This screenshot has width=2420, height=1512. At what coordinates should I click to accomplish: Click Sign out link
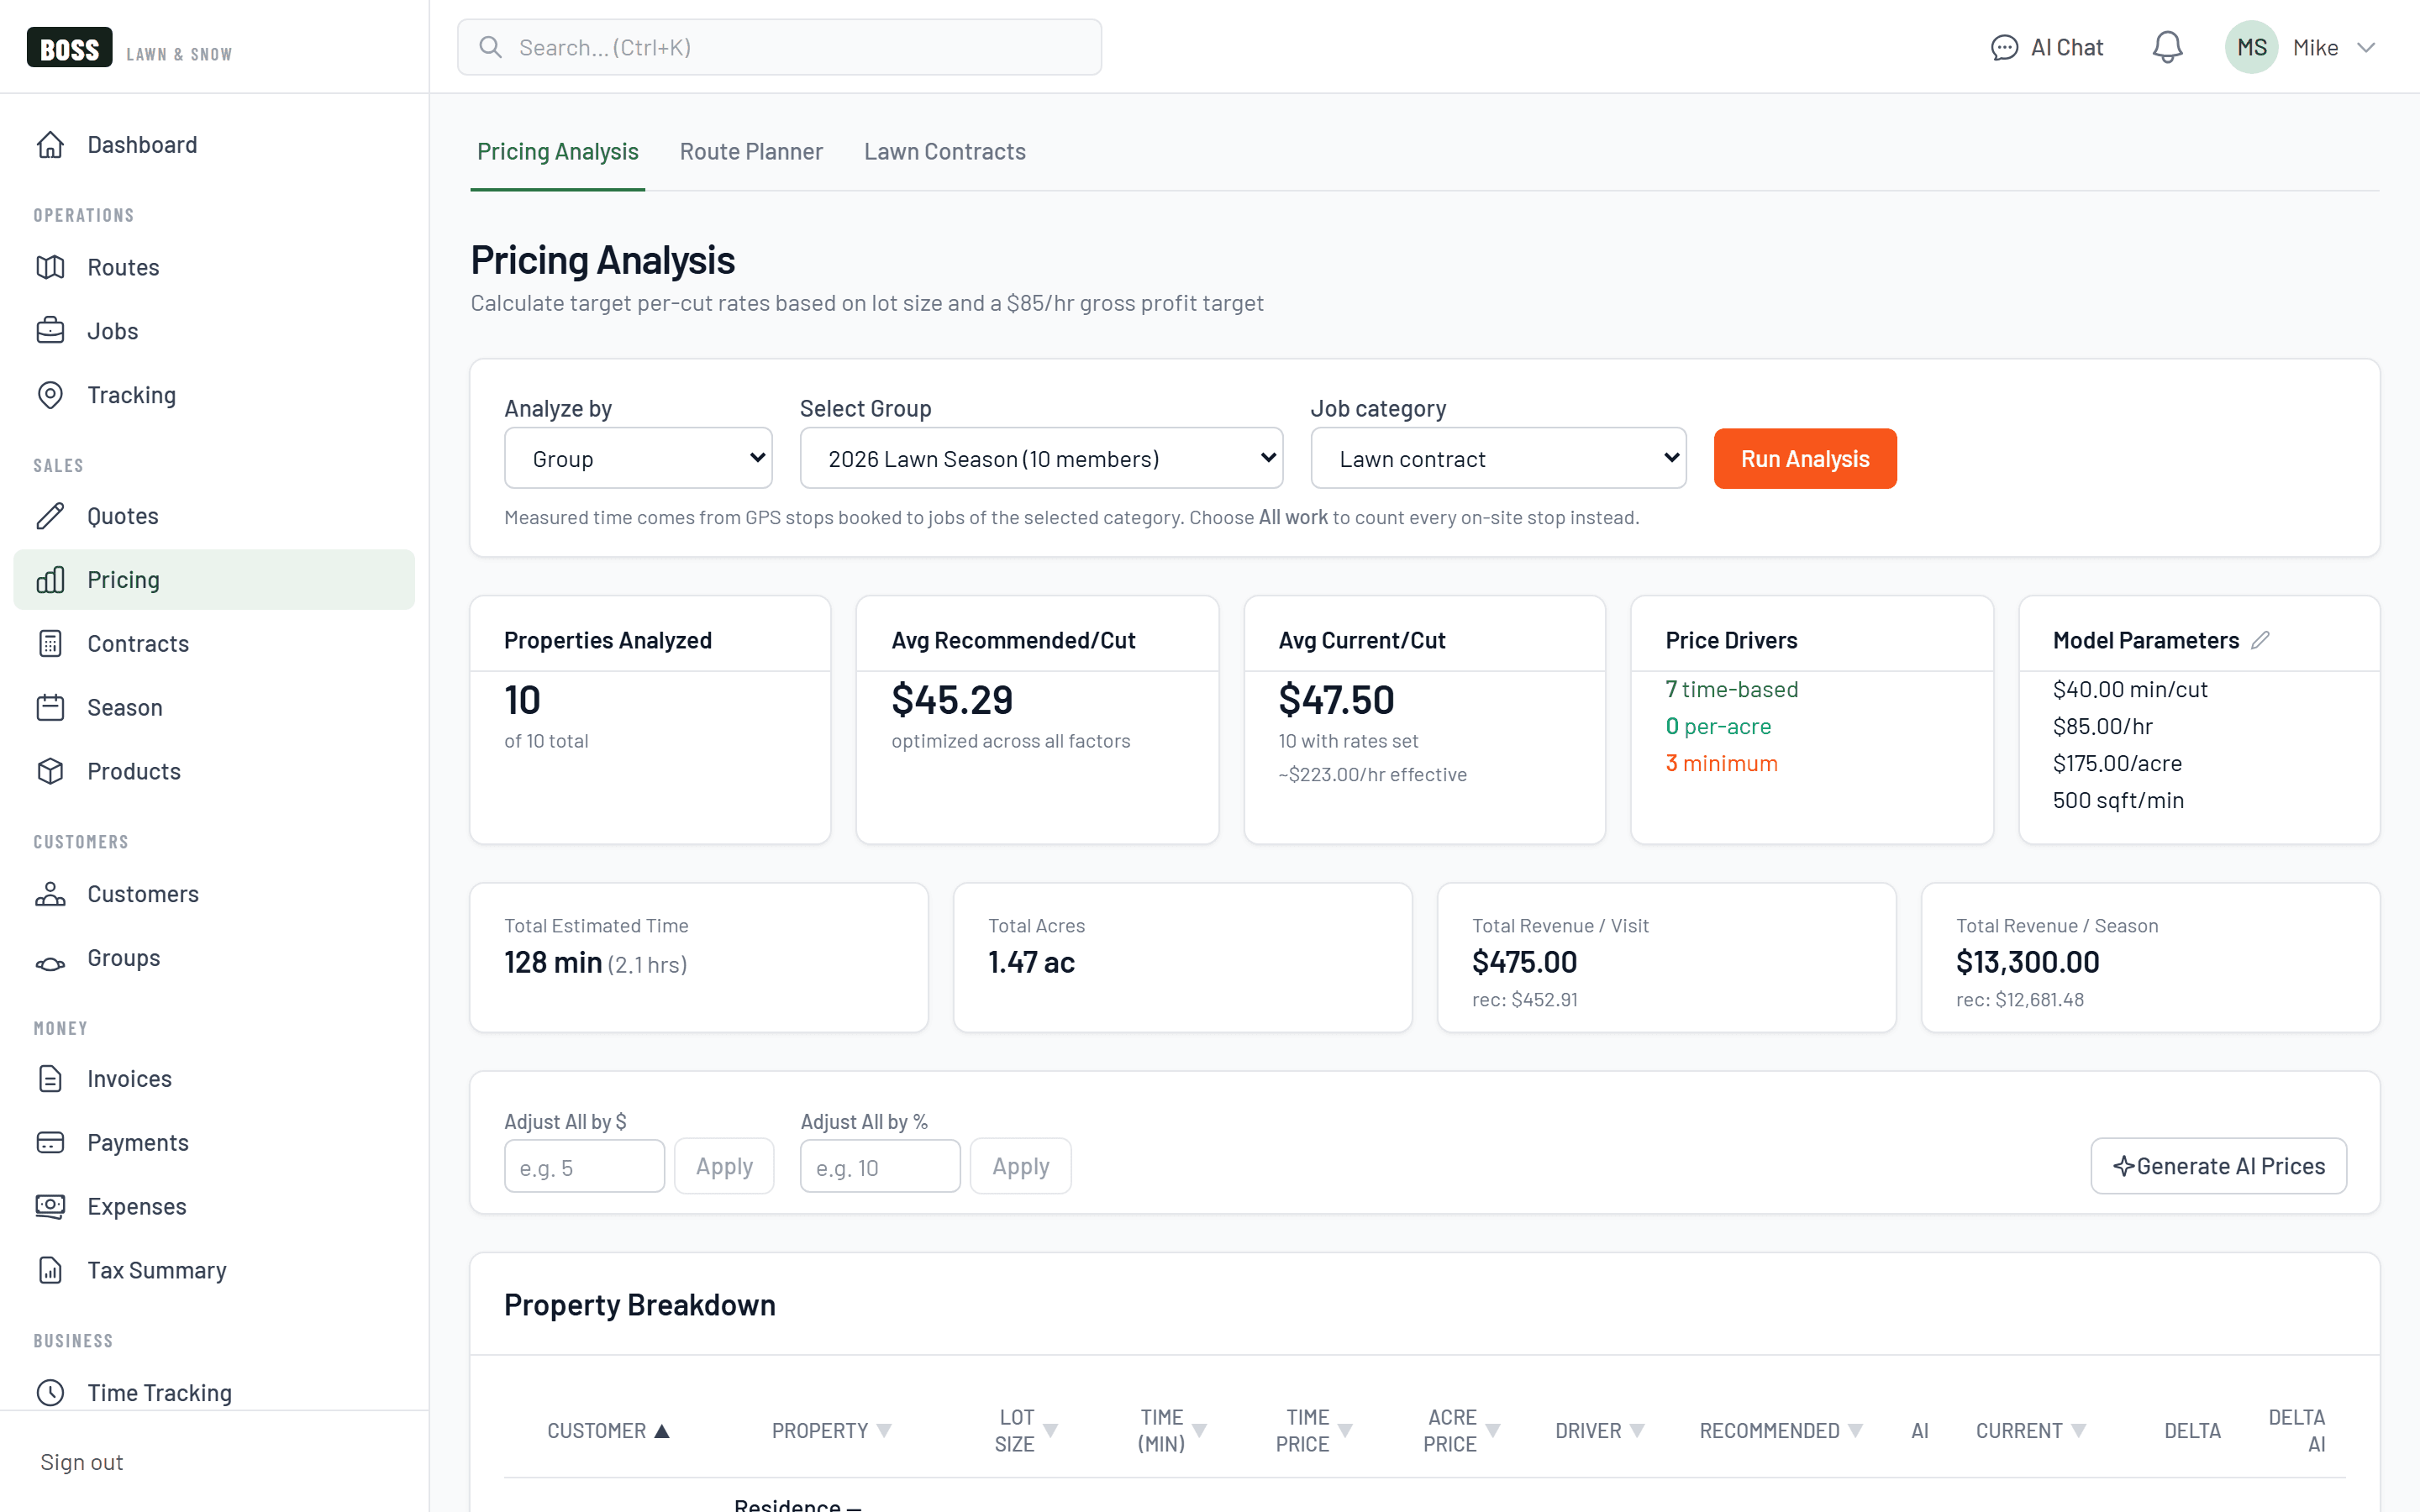(x=82, y=1462)
